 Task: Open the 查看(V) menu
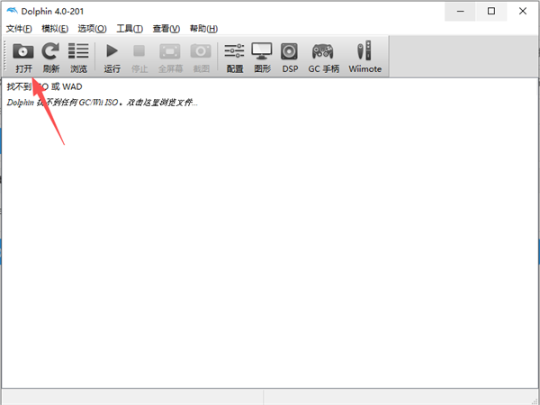tap(166, 29)
